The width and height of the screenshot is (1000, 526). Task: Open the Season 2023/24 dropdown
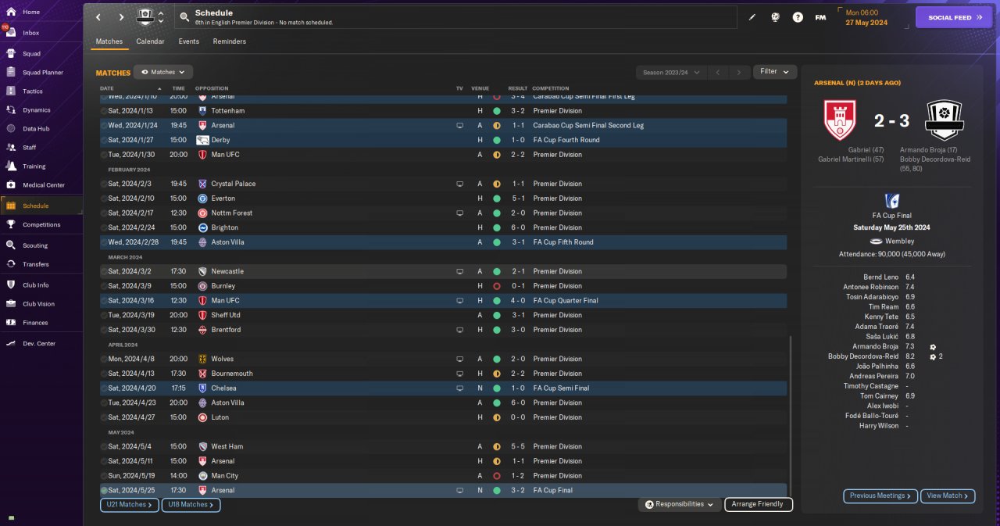671,72
